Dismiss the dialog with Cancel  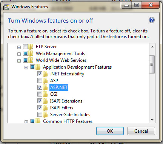pyautogui.click(x=141, y=131)
